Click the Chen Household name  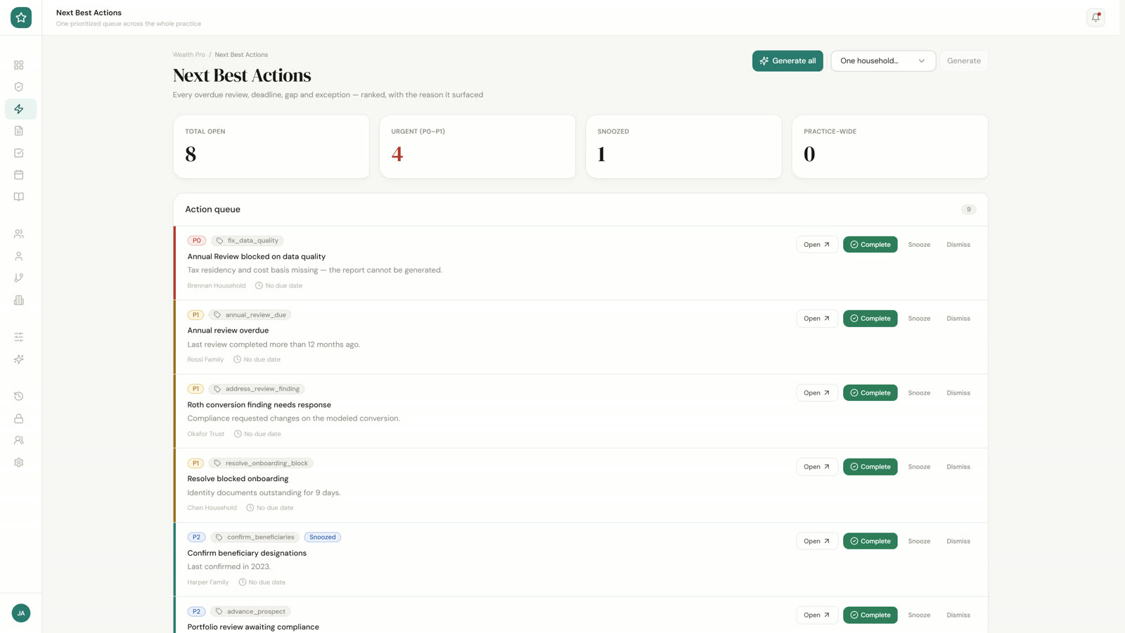212,508
